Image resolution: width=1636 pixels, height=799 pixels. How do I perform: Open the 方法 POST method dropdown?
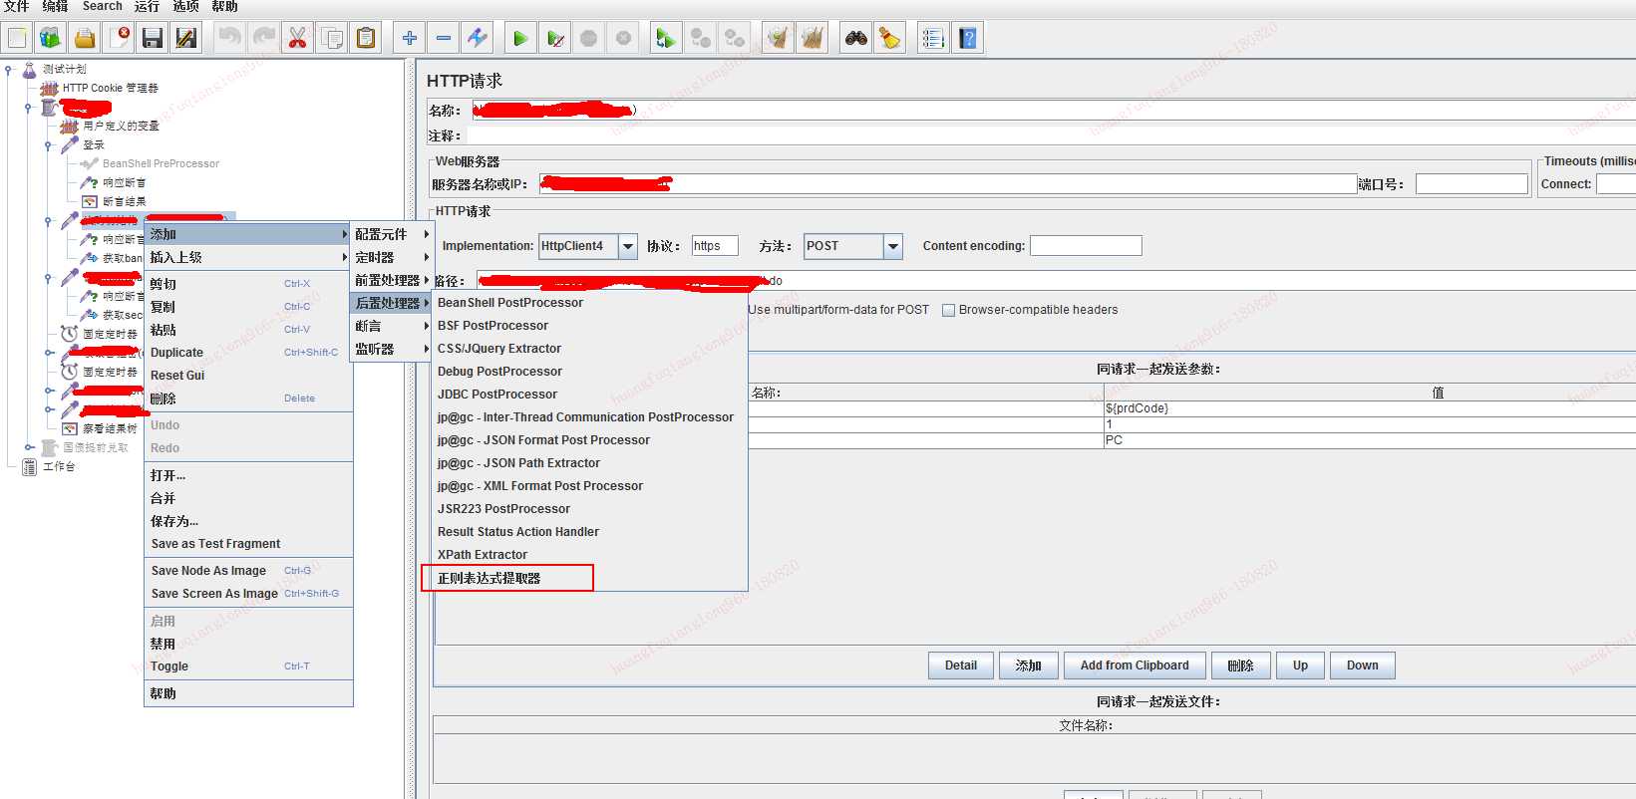893,246
